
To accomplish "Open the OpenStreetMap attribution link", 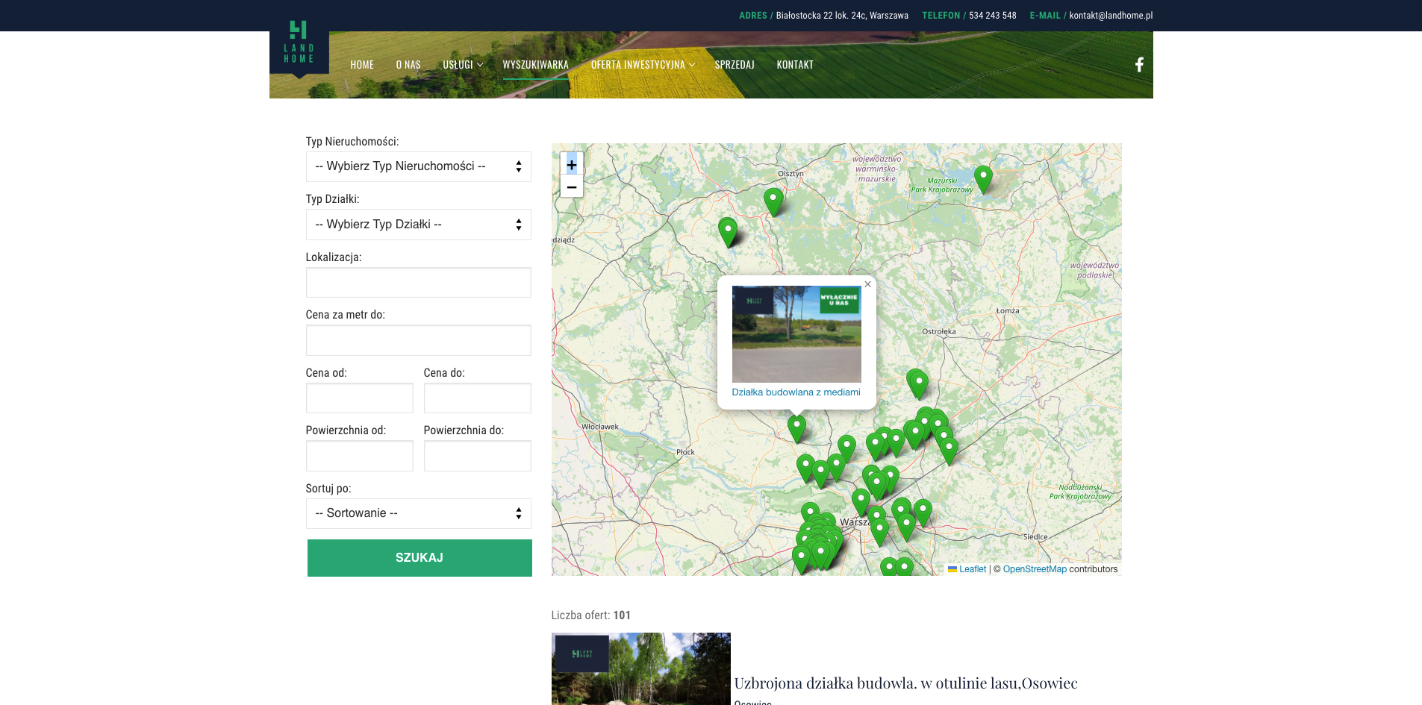I will tap(1034, 569).
